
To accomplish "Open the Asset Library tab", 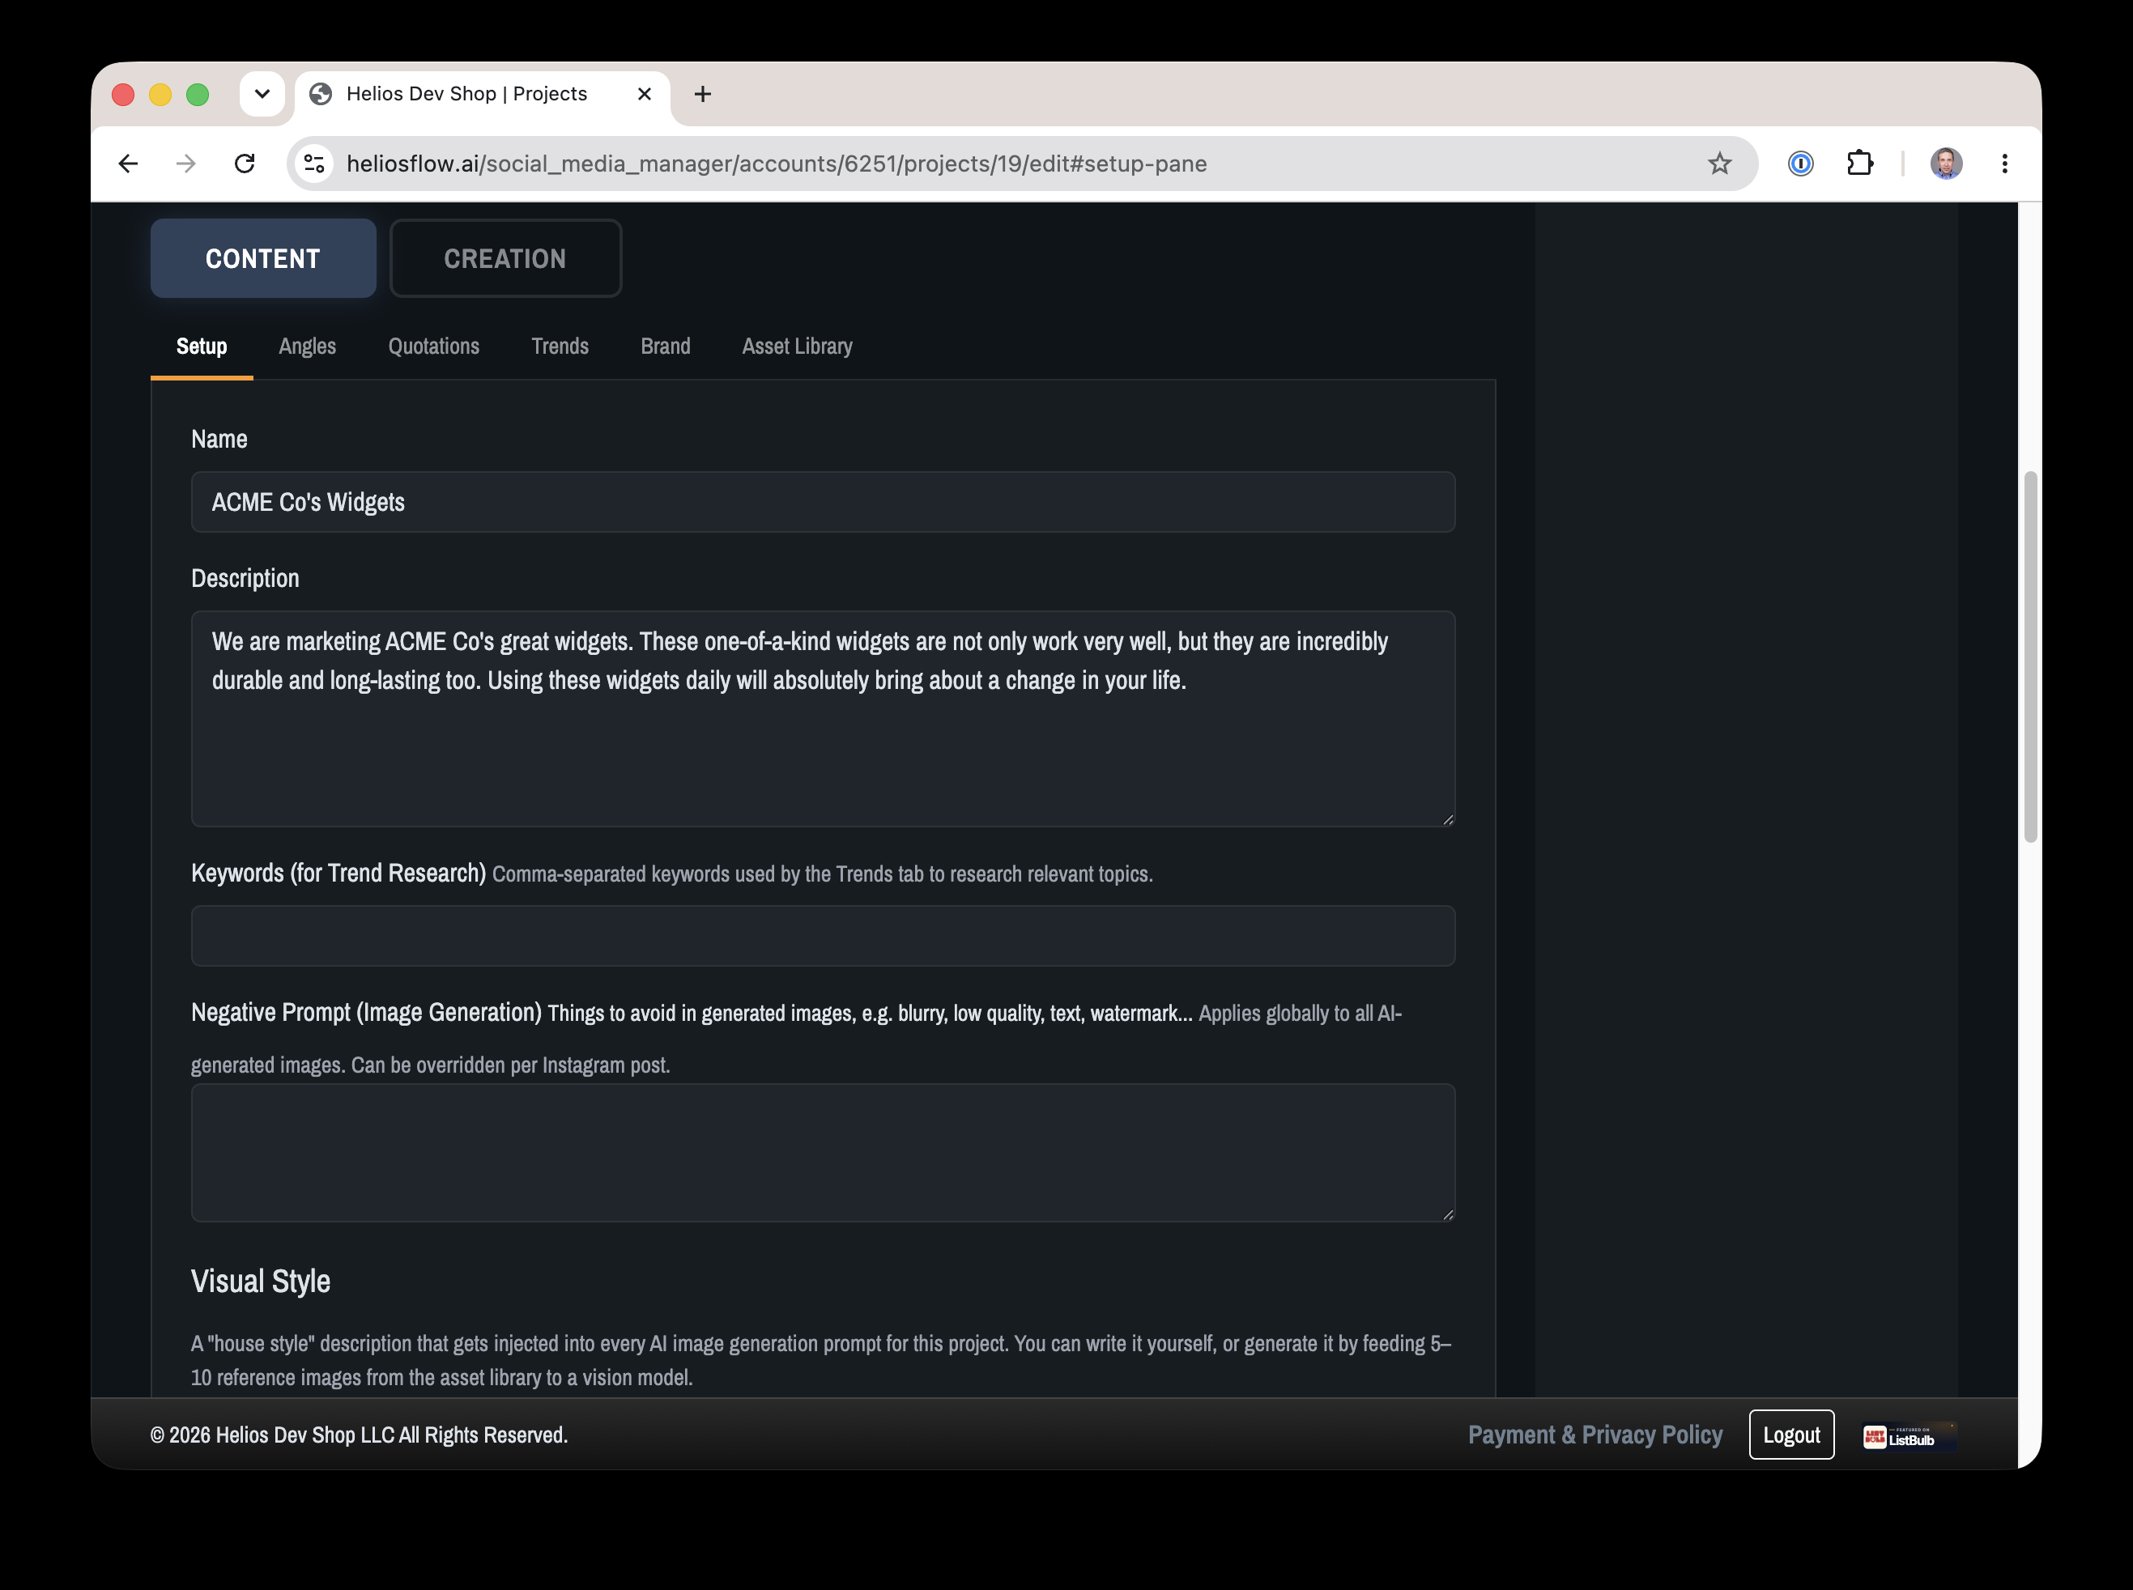I will [x=797, y=346].
